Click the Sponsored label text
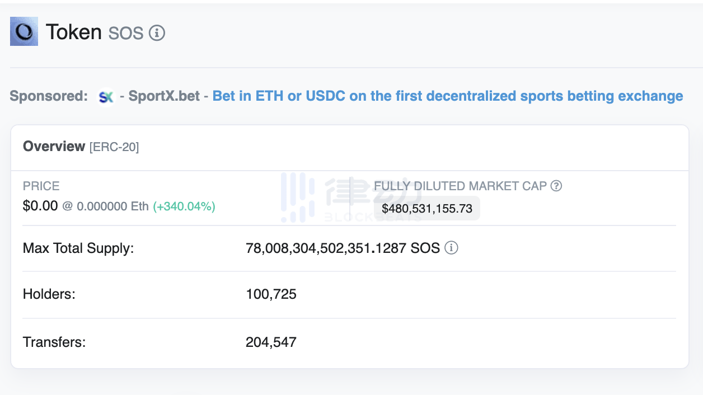This screenshot has width=703, height=395. coord(49,96)
